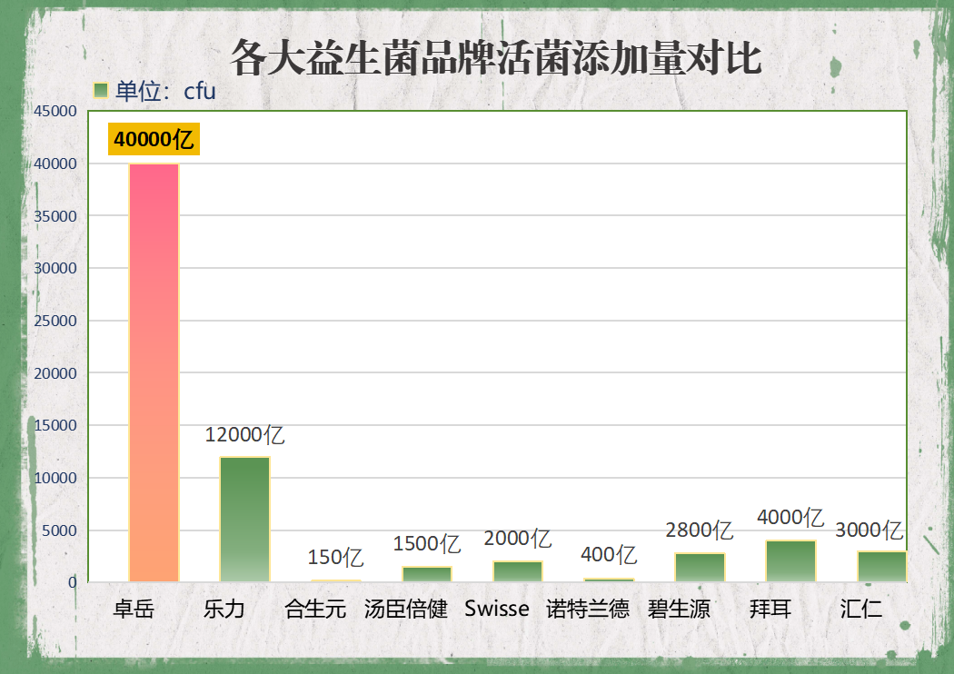The width and height of the screenshot is (954, 674).
Task: Click the 5000 y-axis value
Action: (x=60, y=530)
